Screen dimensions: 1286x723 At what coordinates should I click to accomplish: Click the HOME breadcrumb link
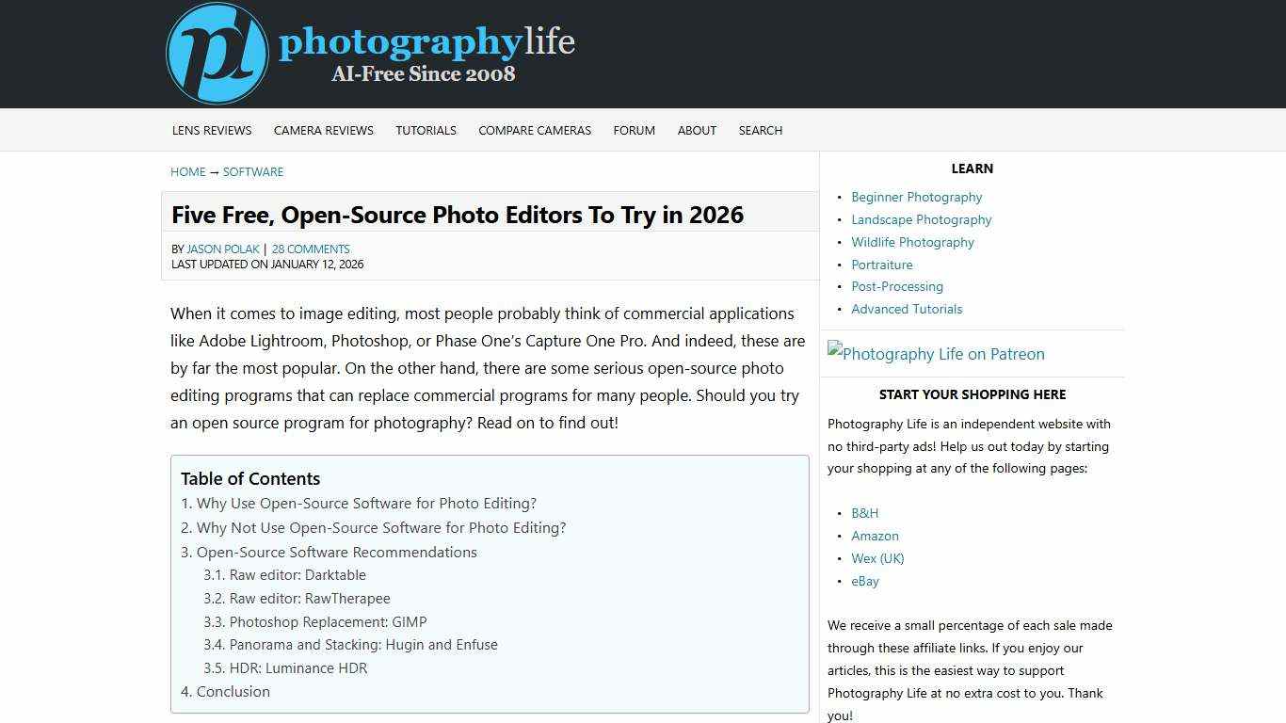click(187, 171)
